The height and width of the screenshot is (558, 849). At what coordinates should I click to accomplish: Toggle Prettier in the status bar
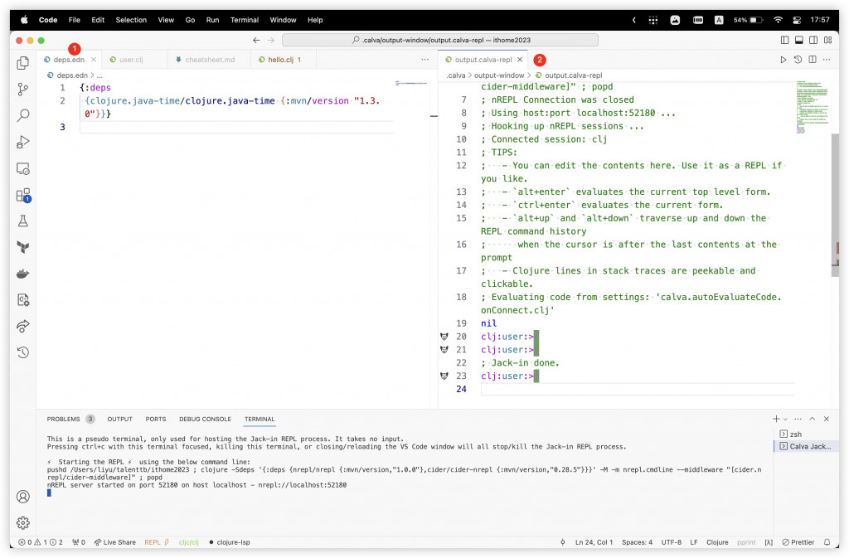(x=798, y=542)
